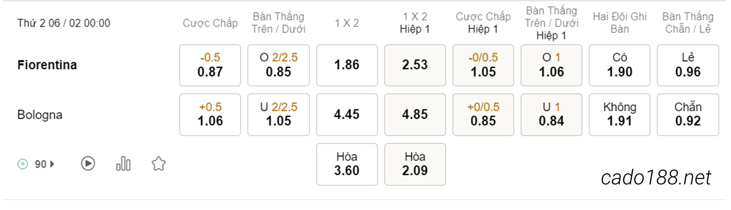This screenshot has height=210, width=731.
Task: Select Bologna +0.5 handicap at 1.06
Action: point(210,115)
